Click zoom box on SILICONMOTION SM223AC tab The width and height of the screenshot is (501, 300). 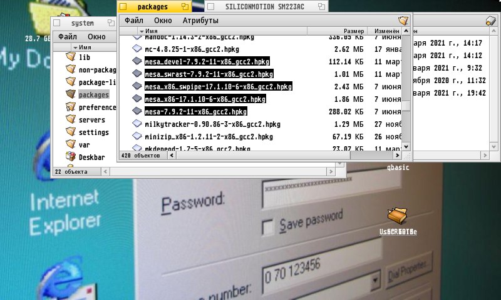pyautogui.click(x=321, y=6)
